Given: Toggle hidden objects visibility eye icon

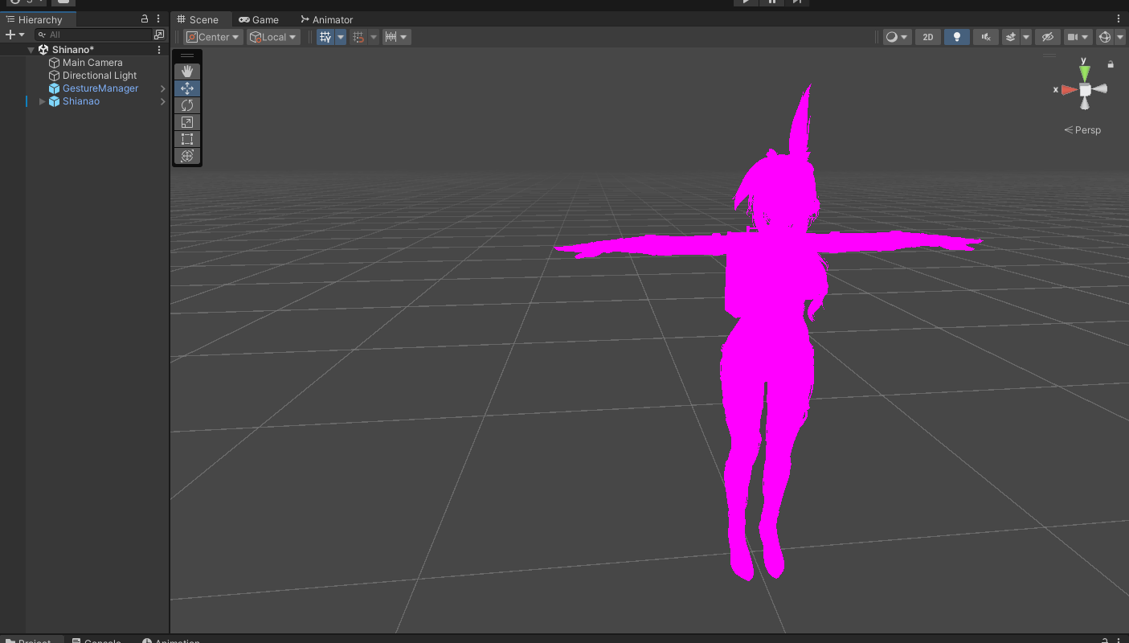Looking at the screenshot, I should coord(1046,37).
